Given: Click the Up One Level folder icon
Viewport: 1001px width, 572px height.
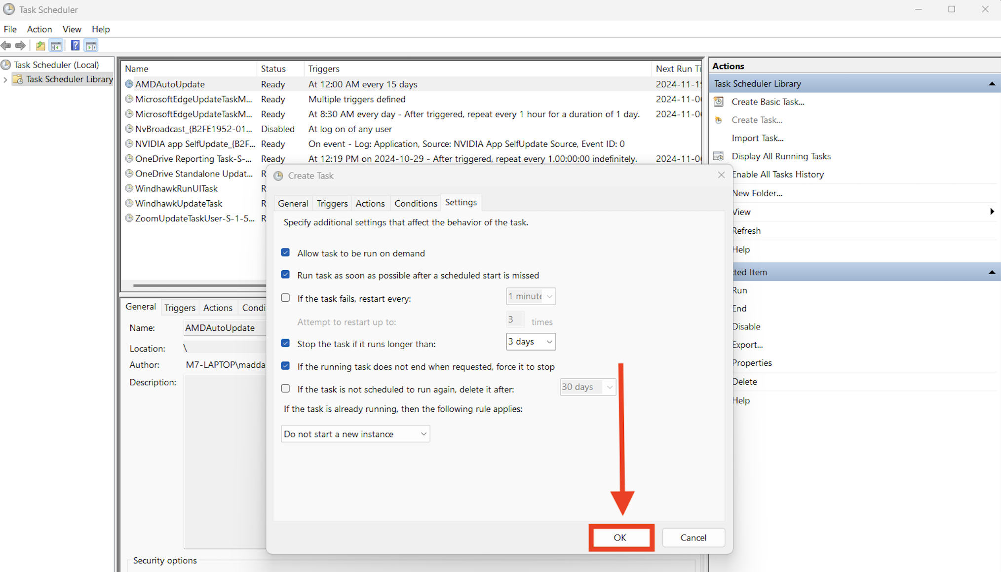Looking at the screenshot, I should coord(40,46).
